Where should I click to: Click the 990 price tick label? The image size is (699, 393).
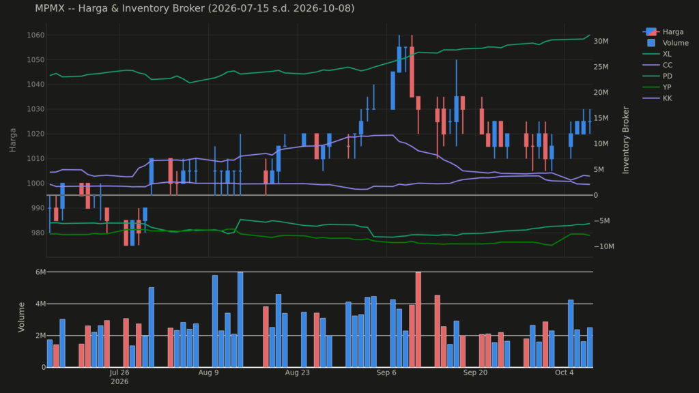[x=38, y=208]
